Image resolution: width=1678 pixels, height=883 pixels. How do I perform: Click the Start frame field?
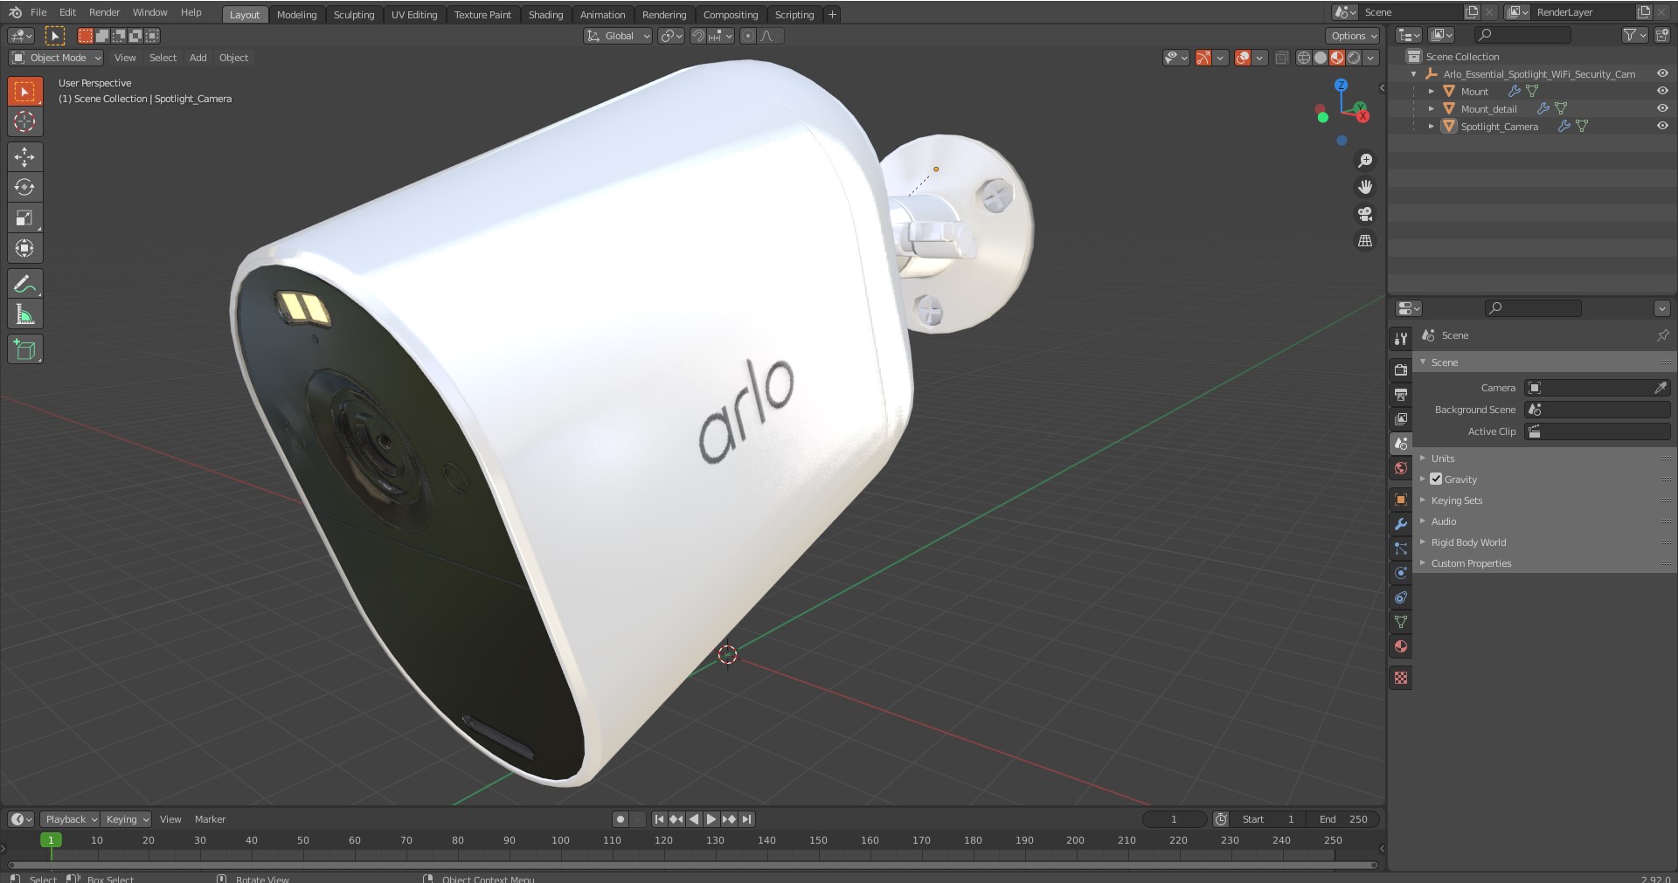pos(1270,819)
